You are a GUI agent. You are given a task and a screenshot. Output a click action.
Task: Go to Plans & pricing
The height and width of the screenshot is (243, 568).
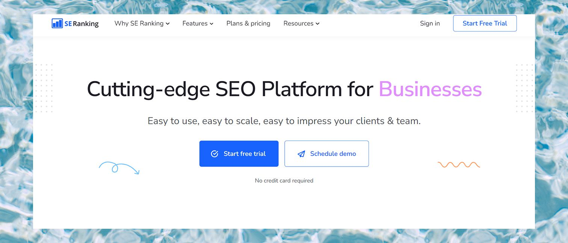(248, 24)
